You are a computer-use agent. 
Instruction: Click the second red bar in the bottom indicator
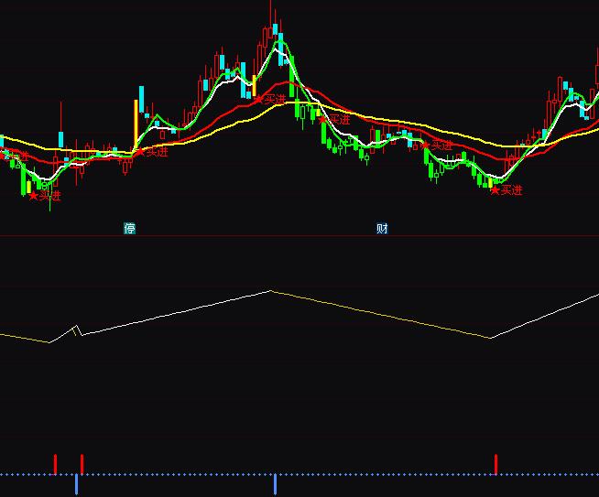tap(82, 463)
